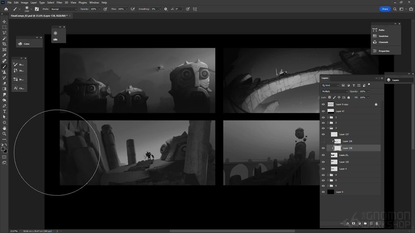Expand layer group 4
This screenshot has width=415, height=233.
tap(328, 175)
